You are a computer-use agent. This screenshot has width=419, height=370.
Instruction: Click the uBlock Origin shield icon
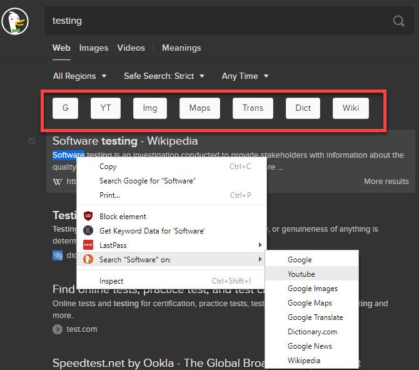tap(88, 216)
